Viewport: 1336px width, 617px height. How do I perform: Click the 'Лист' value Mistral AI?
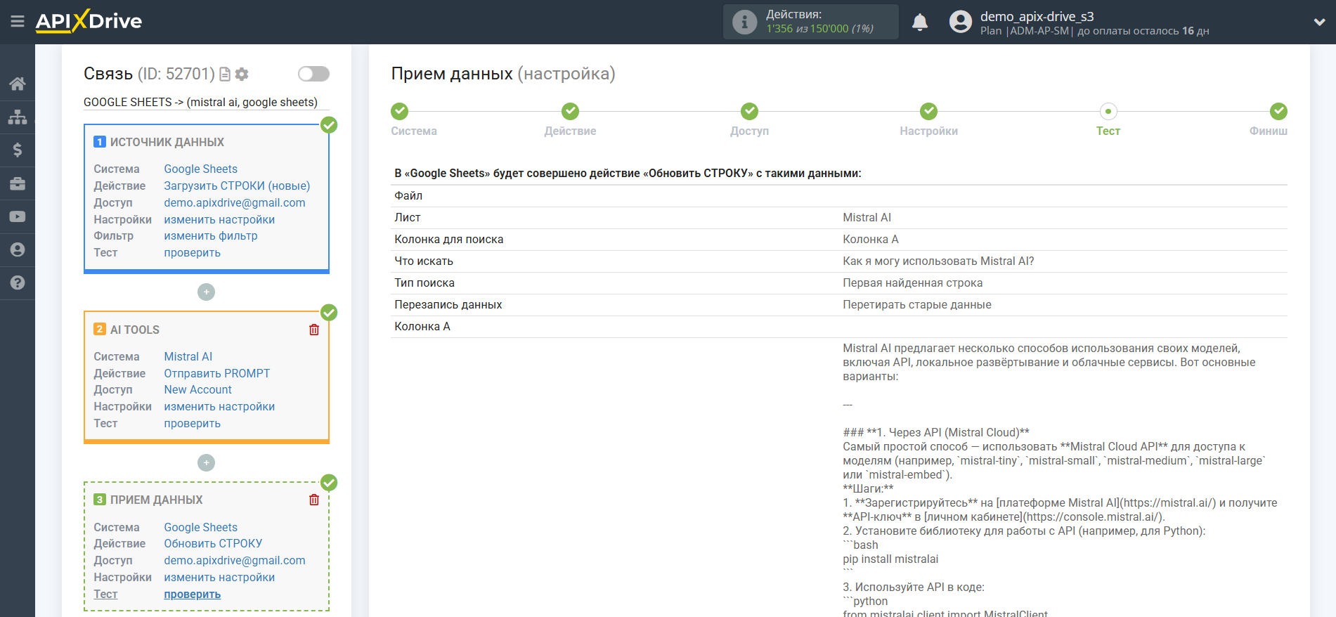867,217
